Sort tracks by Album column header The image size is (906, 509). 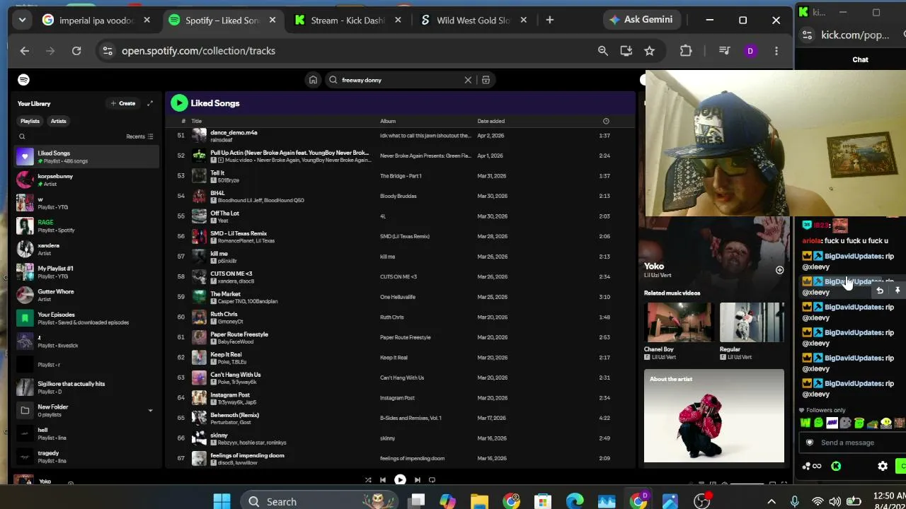(x=388, y=121)
